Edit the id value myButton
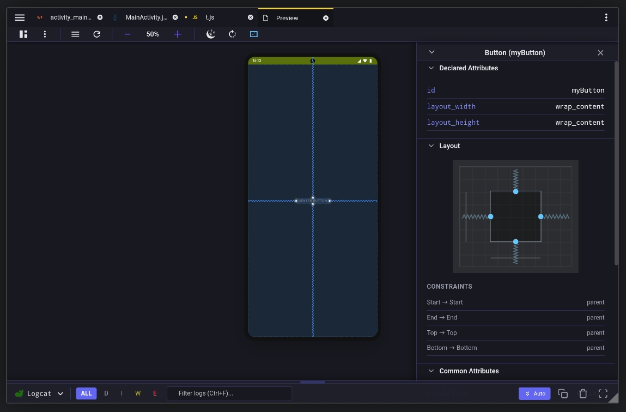Screen dimensions: 626x412 [588, 90]
